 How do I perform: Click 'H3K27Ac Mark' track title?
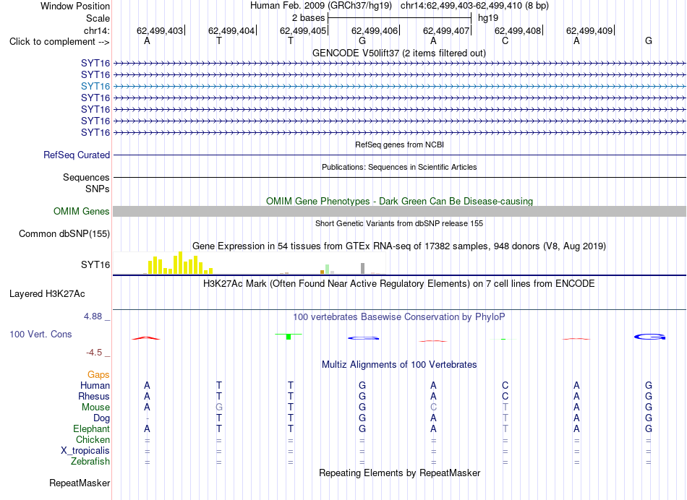tap(399, 284)
